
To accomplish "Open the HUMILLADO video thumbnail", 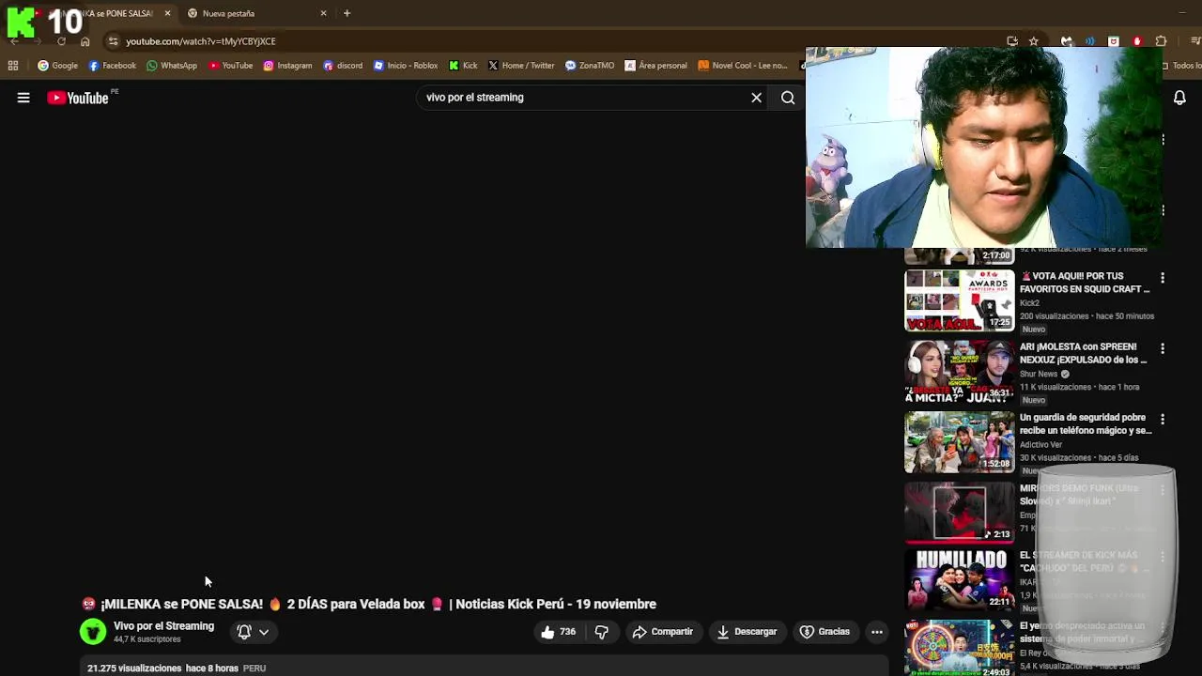I will (959, 580).
